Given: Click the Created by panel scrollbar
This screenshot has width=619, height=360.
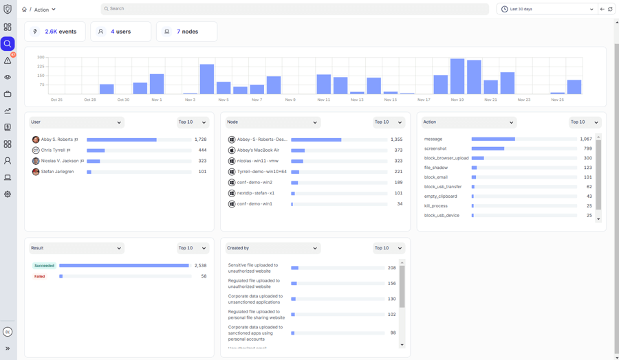Looking at the screenshot, I should point(402,286).
